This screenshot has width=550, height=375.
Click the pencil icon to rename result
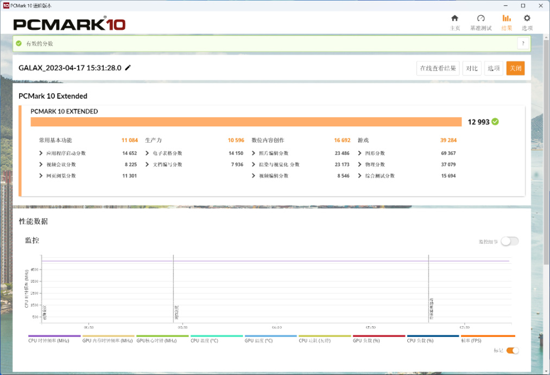point(128,68)
